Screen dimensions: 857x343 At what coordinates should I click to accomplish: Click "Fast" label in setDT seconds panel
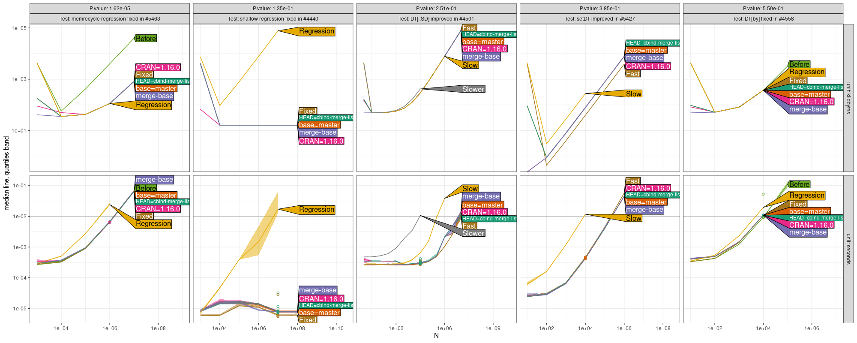click(x=633, y=181)
